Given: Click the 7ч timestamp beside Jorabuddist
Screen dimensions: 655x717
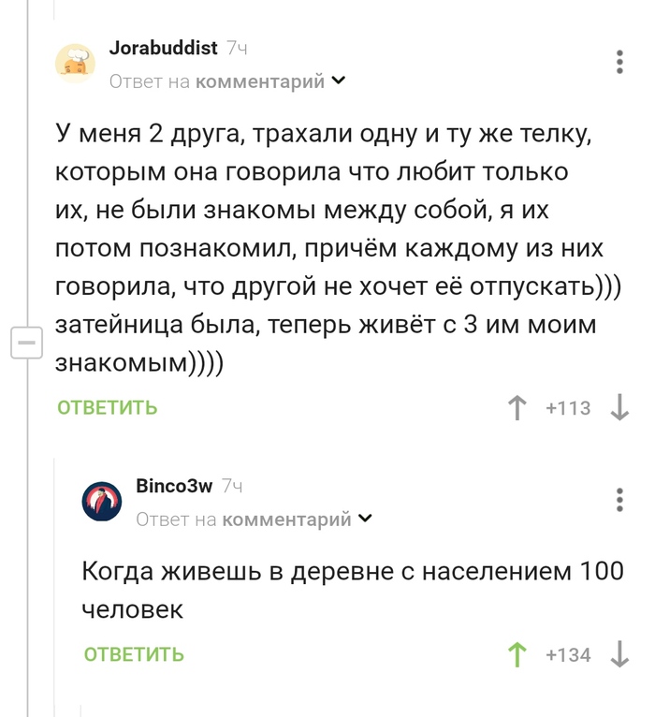Looking at the screenshot, I should (x=238, y=48).
